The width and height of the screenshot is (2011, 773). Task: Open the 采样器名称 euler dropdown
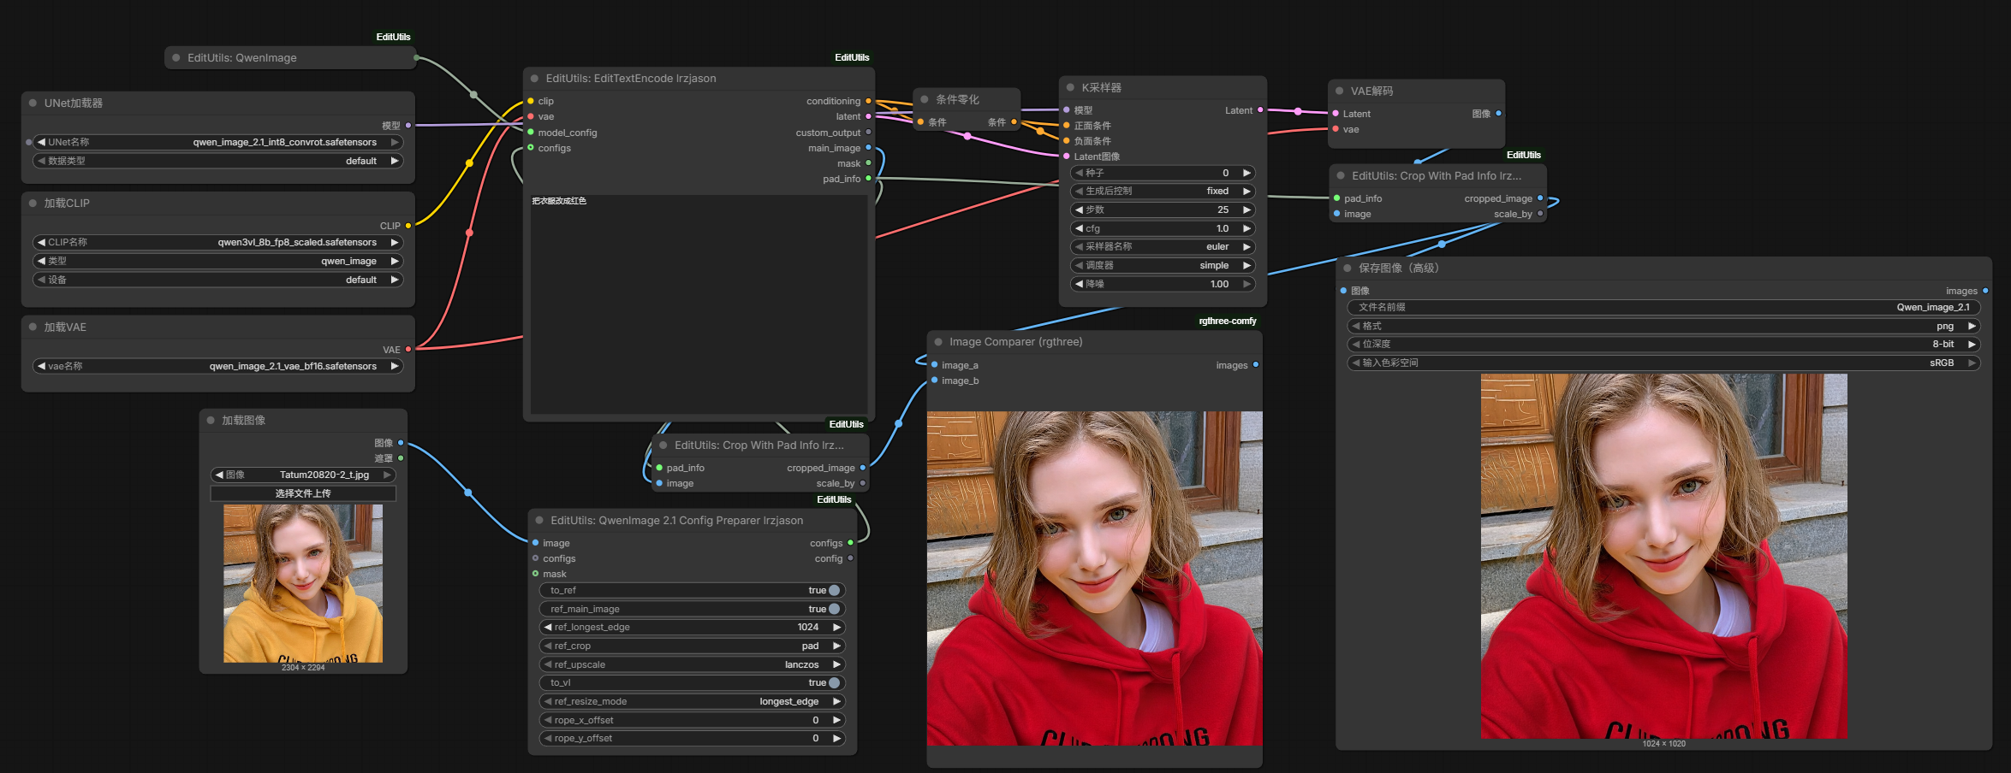[1163, 246]
